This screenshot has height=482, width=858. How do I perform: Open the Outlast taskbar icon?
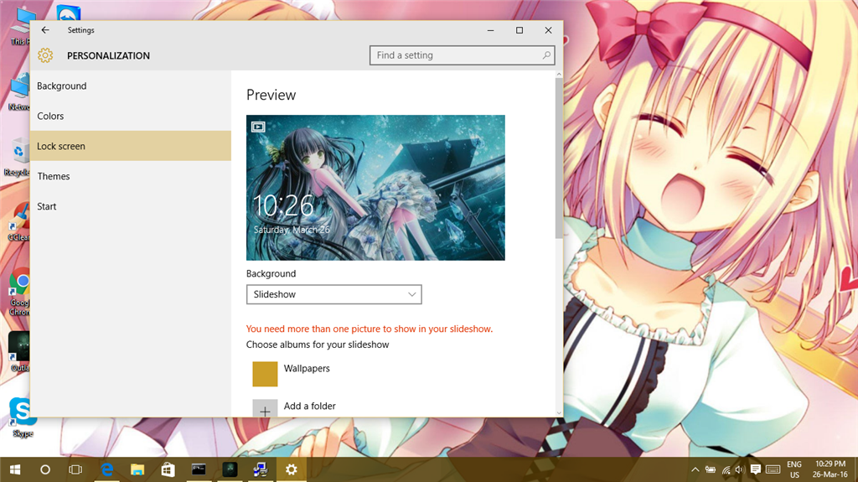tap(230, 469)
